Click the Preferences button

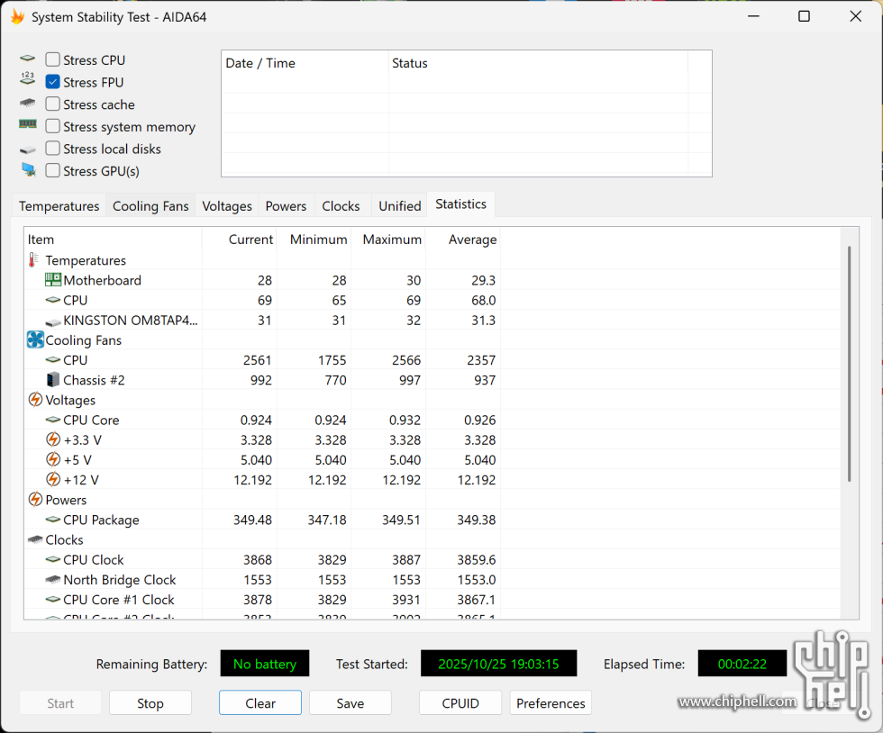[551, 703]
